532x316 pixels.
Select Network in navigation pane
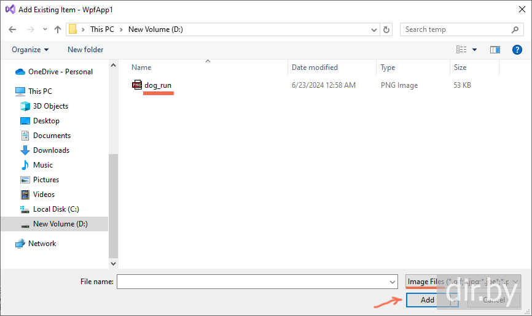tap(42, 244)
